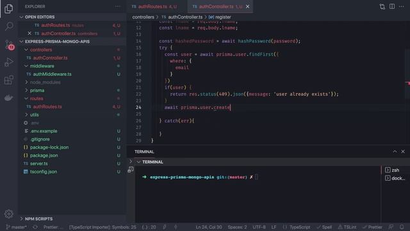The width and height of the screenshot is (410, 231).
Task: Click Ln 24, Col 30 in status bar
Action: click(209, 227)
